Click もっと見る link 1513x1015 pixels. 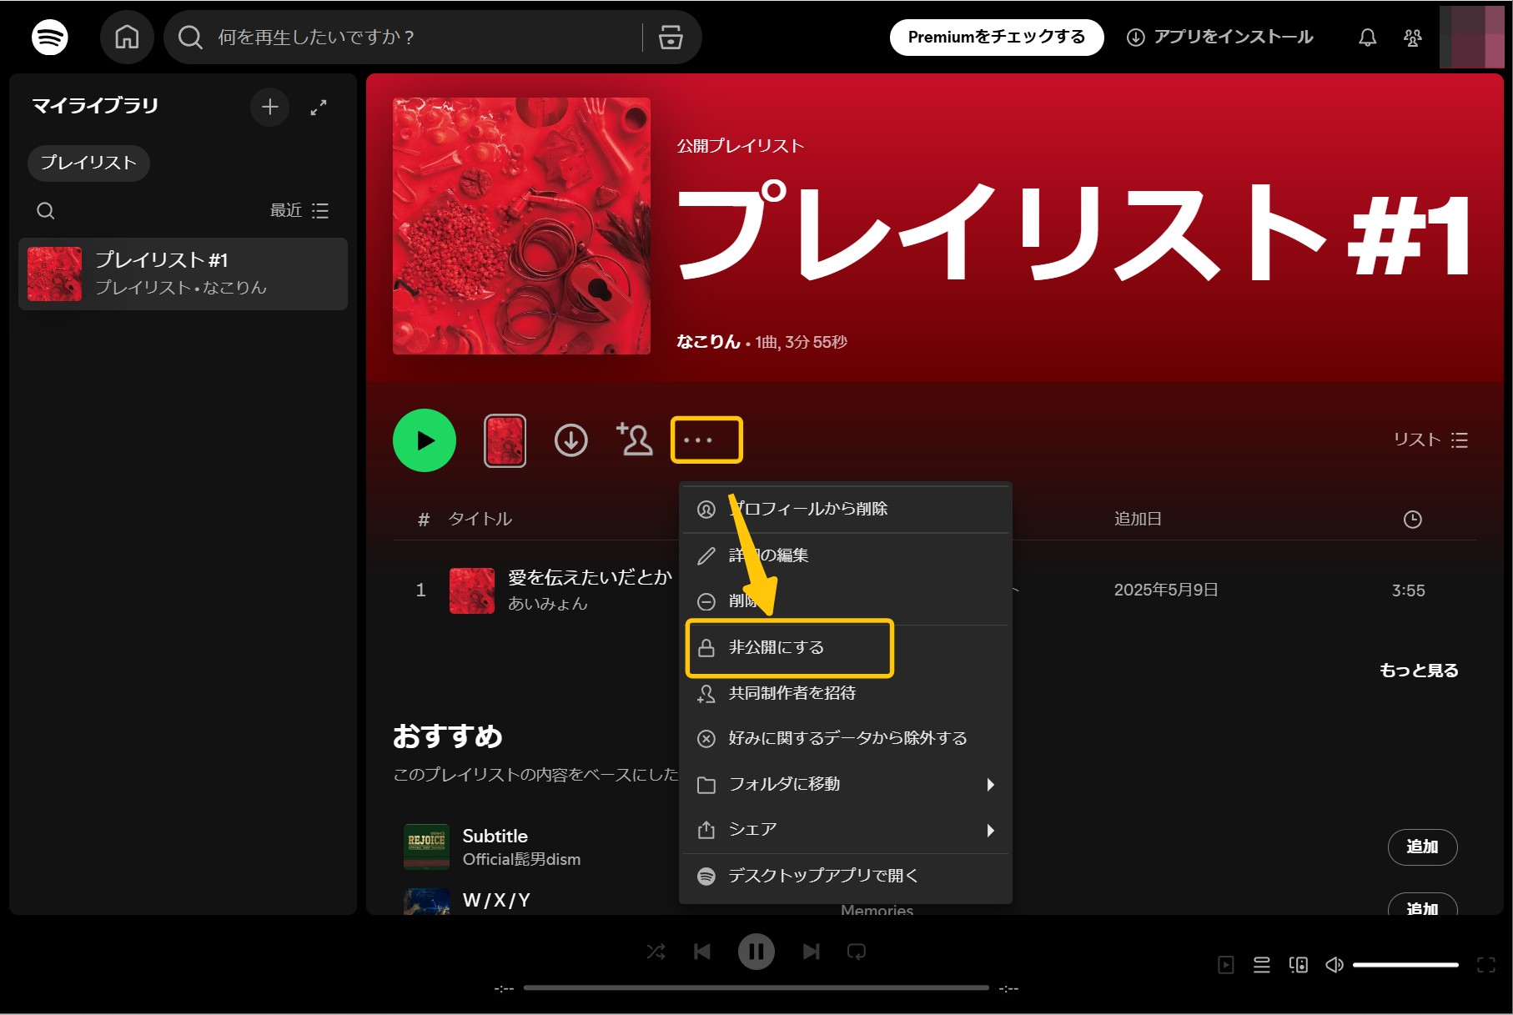pyautogui.click(x=1419, y=671)
